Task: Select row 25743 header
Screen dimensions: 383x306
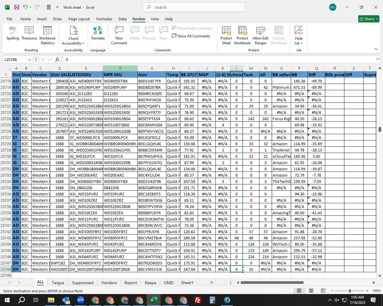Action: pyautogui.click(x=6, y=238)
